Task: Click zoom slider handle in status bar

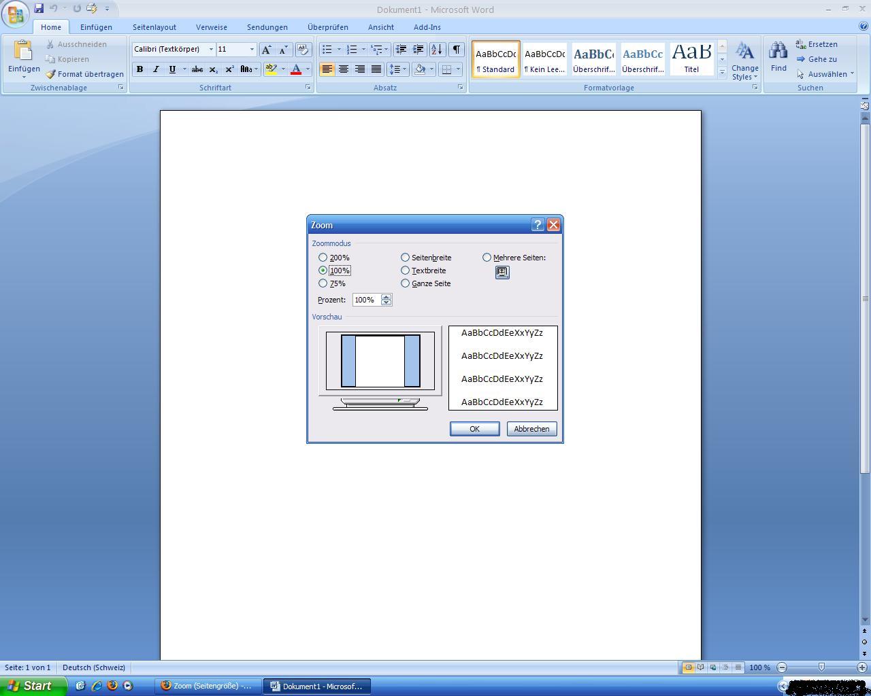Action: (821, 667)
